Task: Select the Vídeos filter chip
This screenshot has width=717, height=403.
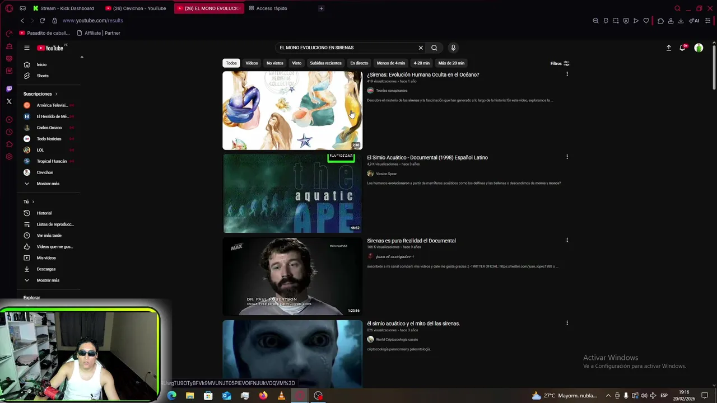Action: tap(252, 63)
